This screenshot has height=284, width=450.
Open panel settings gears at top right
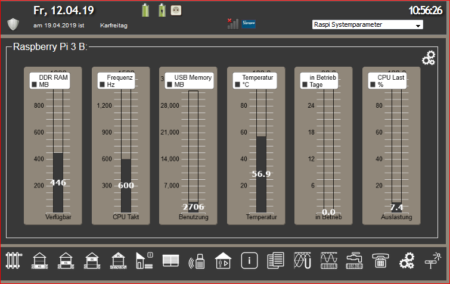click(x=428, y=57)
